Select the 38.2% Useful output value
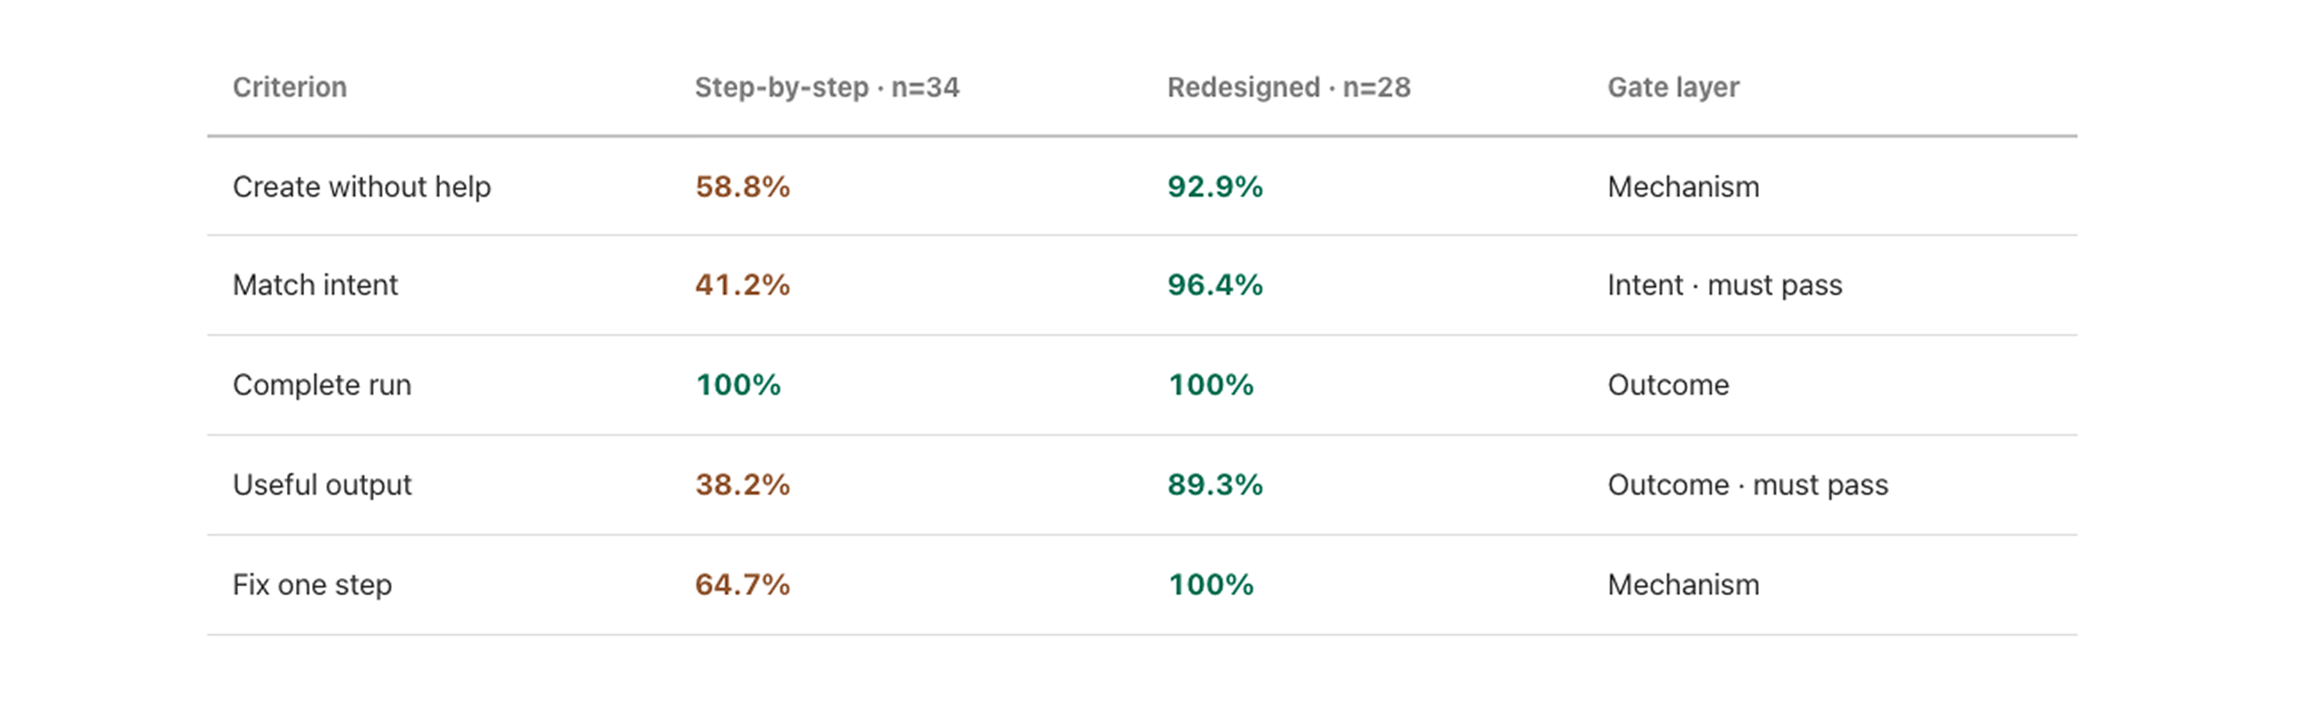 tap(742, 485)
